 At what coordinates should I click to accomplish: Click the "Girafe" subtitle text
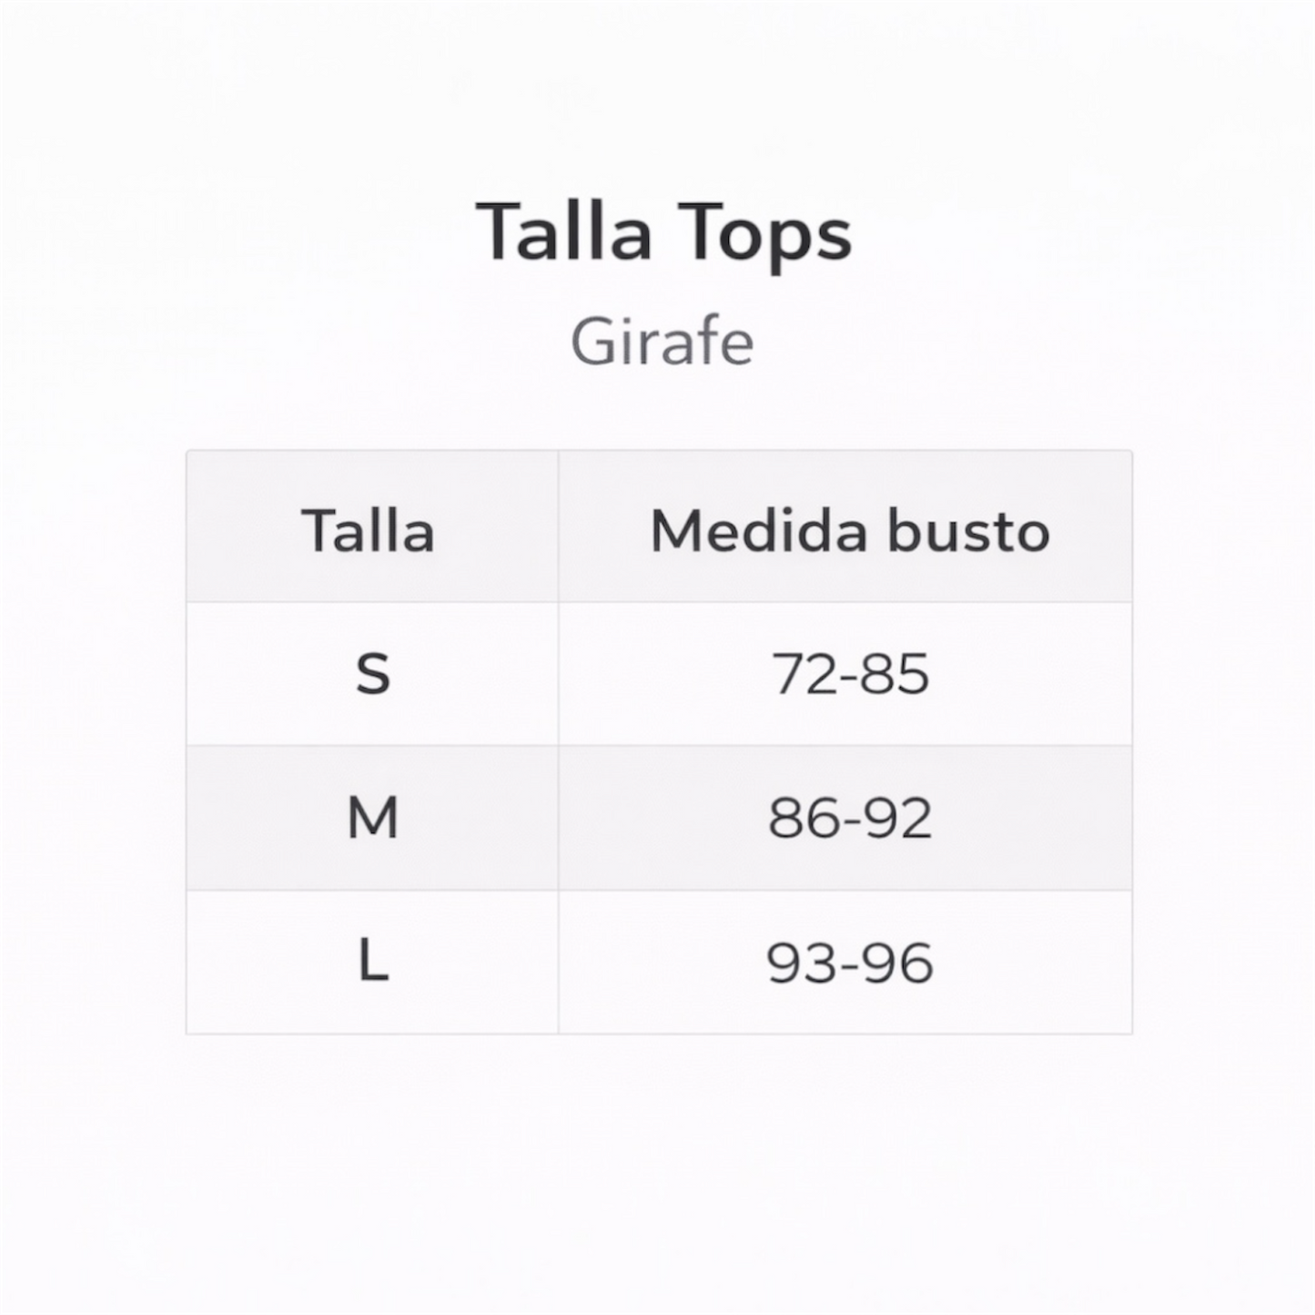coord(662,342)
